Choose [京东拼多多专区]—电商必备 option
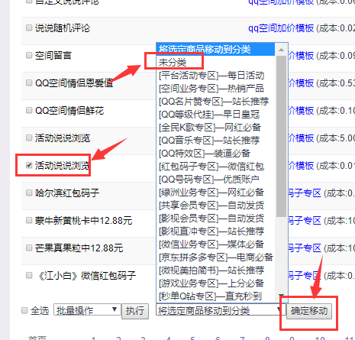This screenshot has height=340, width=355. [216, 257]
